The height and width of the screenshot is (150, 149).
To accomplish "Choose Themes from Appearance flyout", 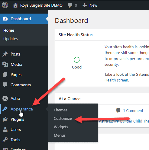I will click(60, 110).
